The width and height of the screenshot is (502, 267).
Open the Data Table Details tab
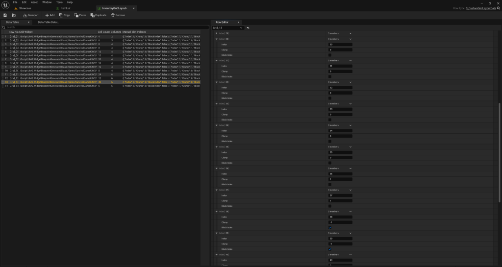click(48, 22)
